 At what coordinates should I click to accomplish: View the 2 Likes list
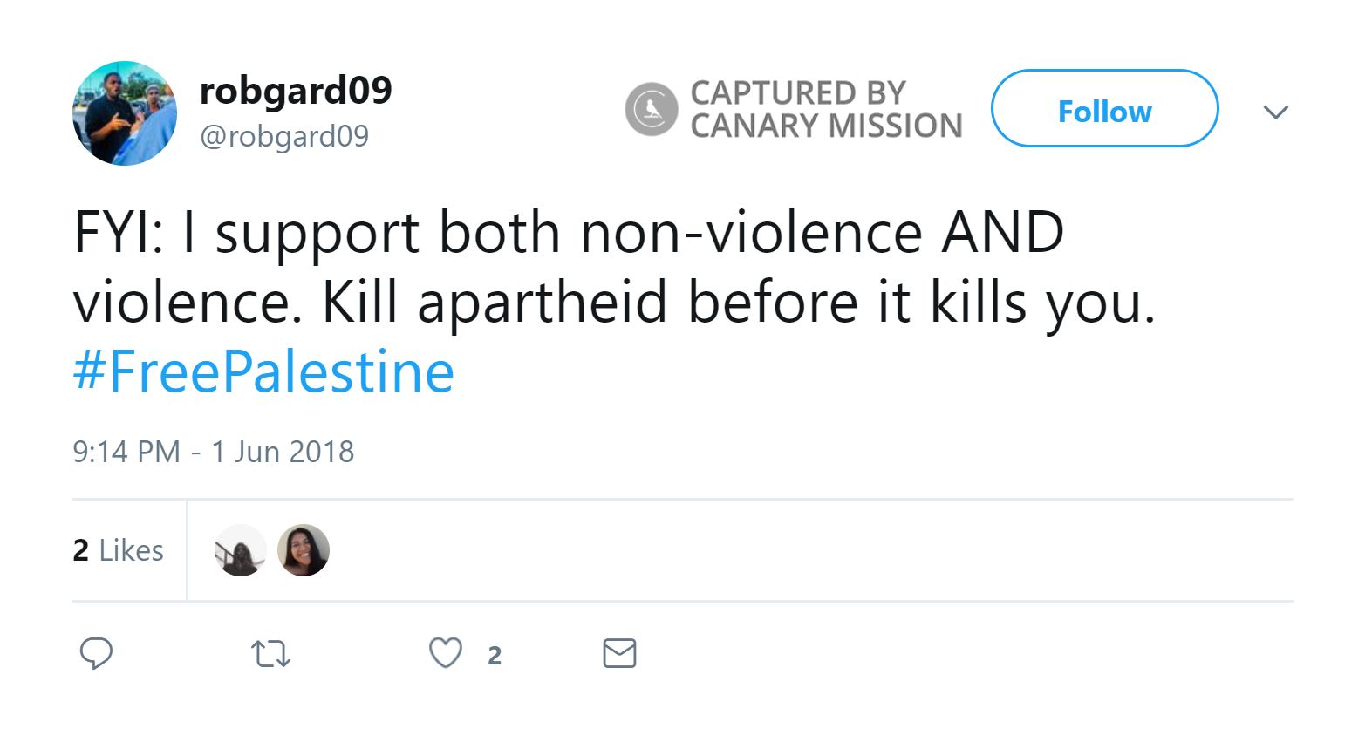click(x=117, y=549)
